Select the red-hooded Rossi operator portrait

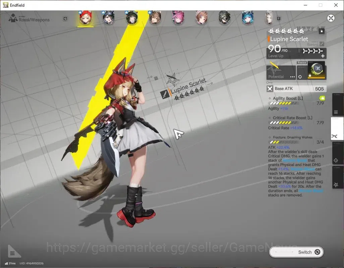point(85,17)
